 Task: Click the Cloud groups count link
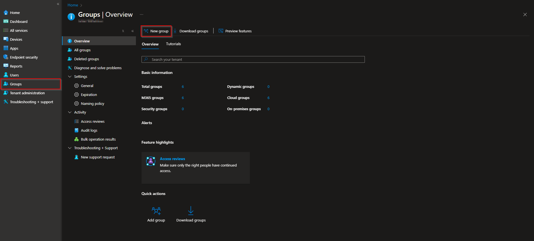coord(269,98)
